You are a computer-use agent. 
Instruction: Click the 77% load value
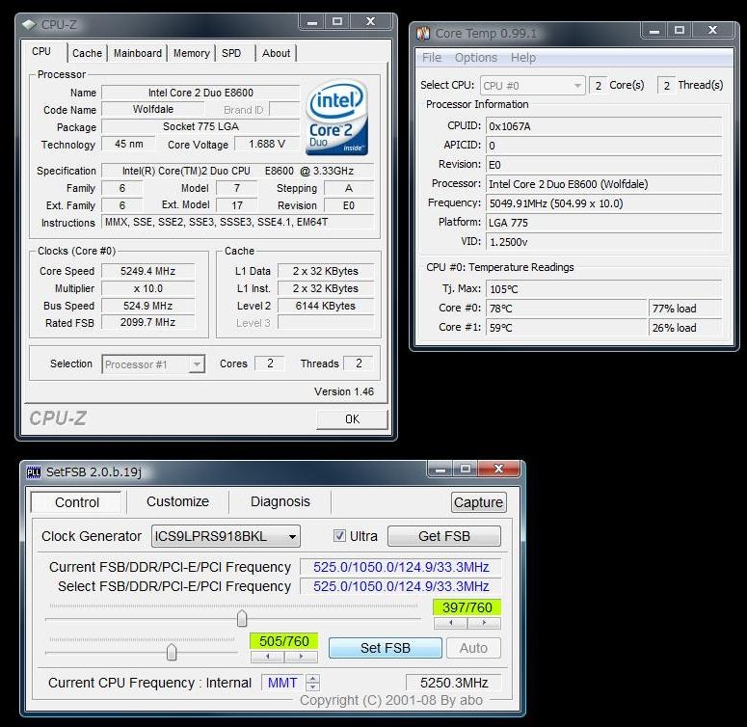point(685,309)
